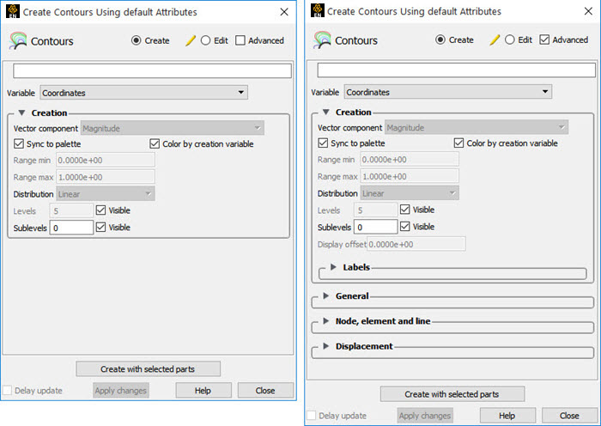This screenshot has height=426, width=601.
Task: Select Create radio button in left dialog
Action: [136, 40]
